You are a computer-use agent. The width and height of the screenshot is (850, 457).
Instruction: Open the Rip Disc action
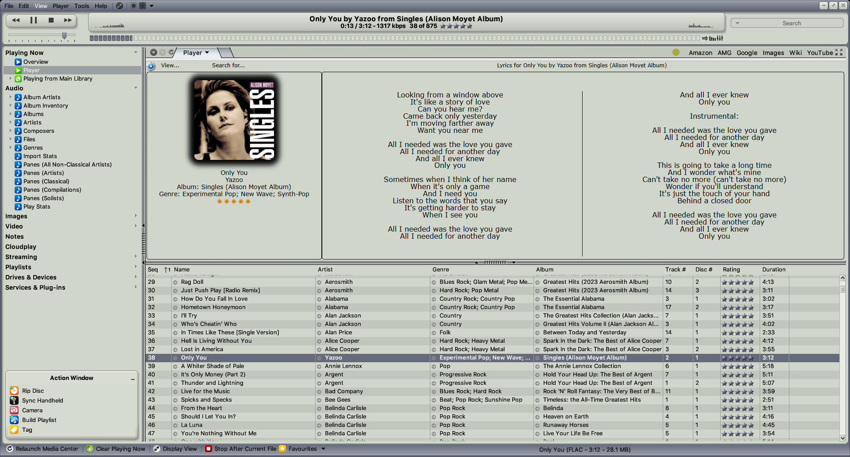(27, 391)
